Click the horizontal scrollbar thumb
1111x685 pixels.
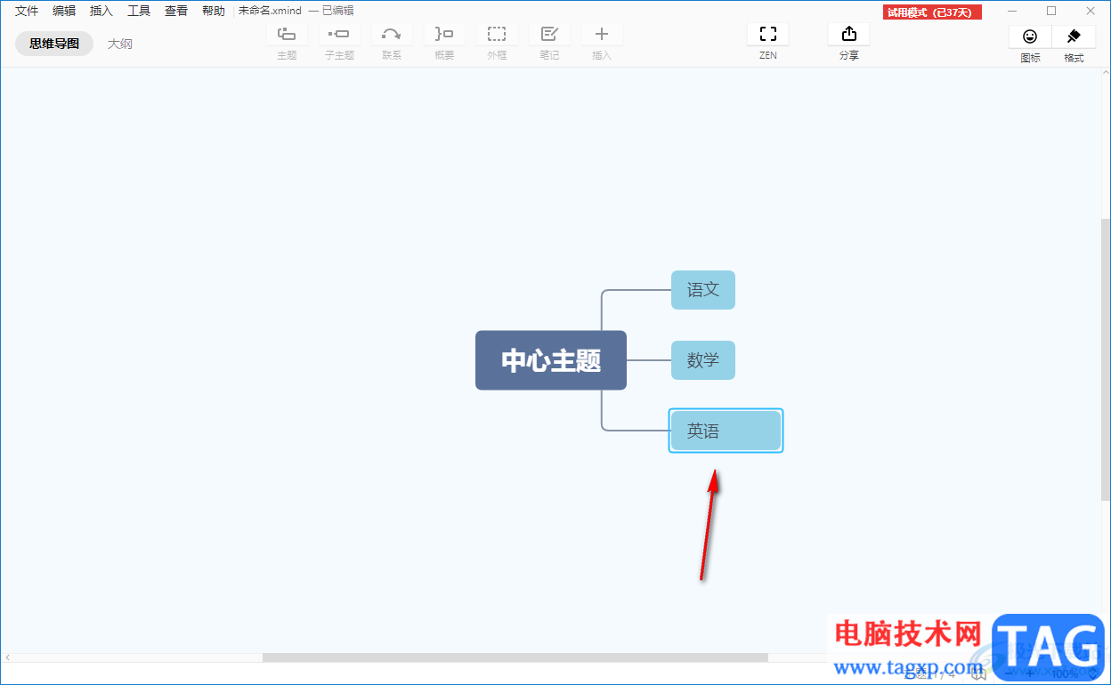click(x=515, y=657)
